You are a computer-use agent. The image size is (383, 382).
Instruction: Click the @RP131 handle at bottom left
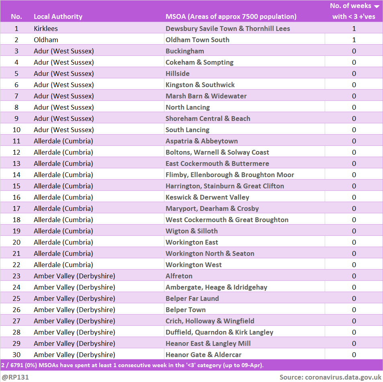point(15,377)
